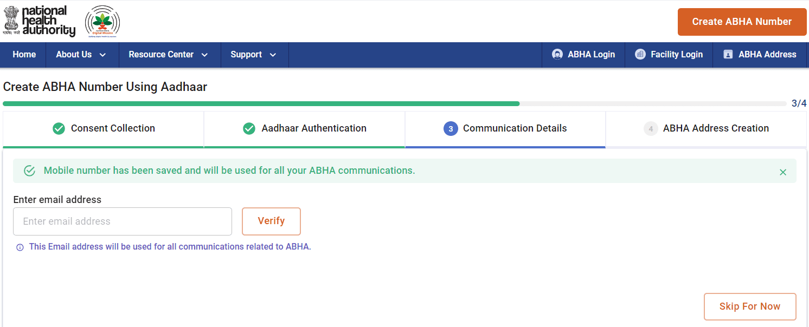Click the 3/4 progress bar
809x327 pixels.
click(380, 103)
